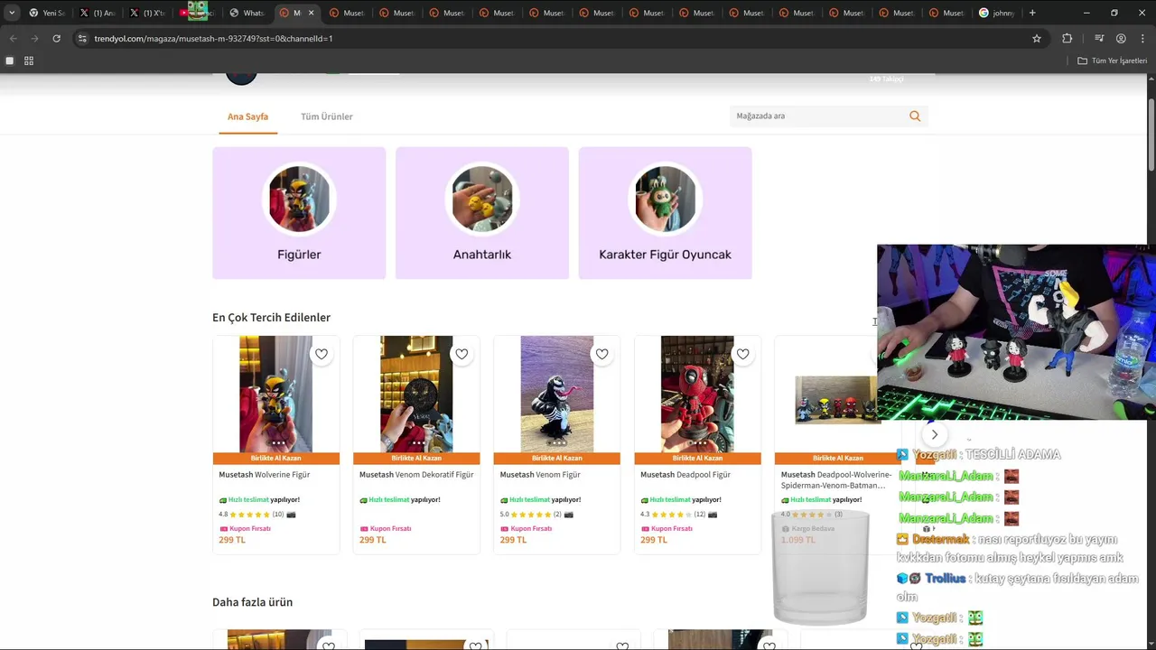This screenshot has height=650, width=1156.
Task: Open the Venom Figür product image
Action: [556, 395]
